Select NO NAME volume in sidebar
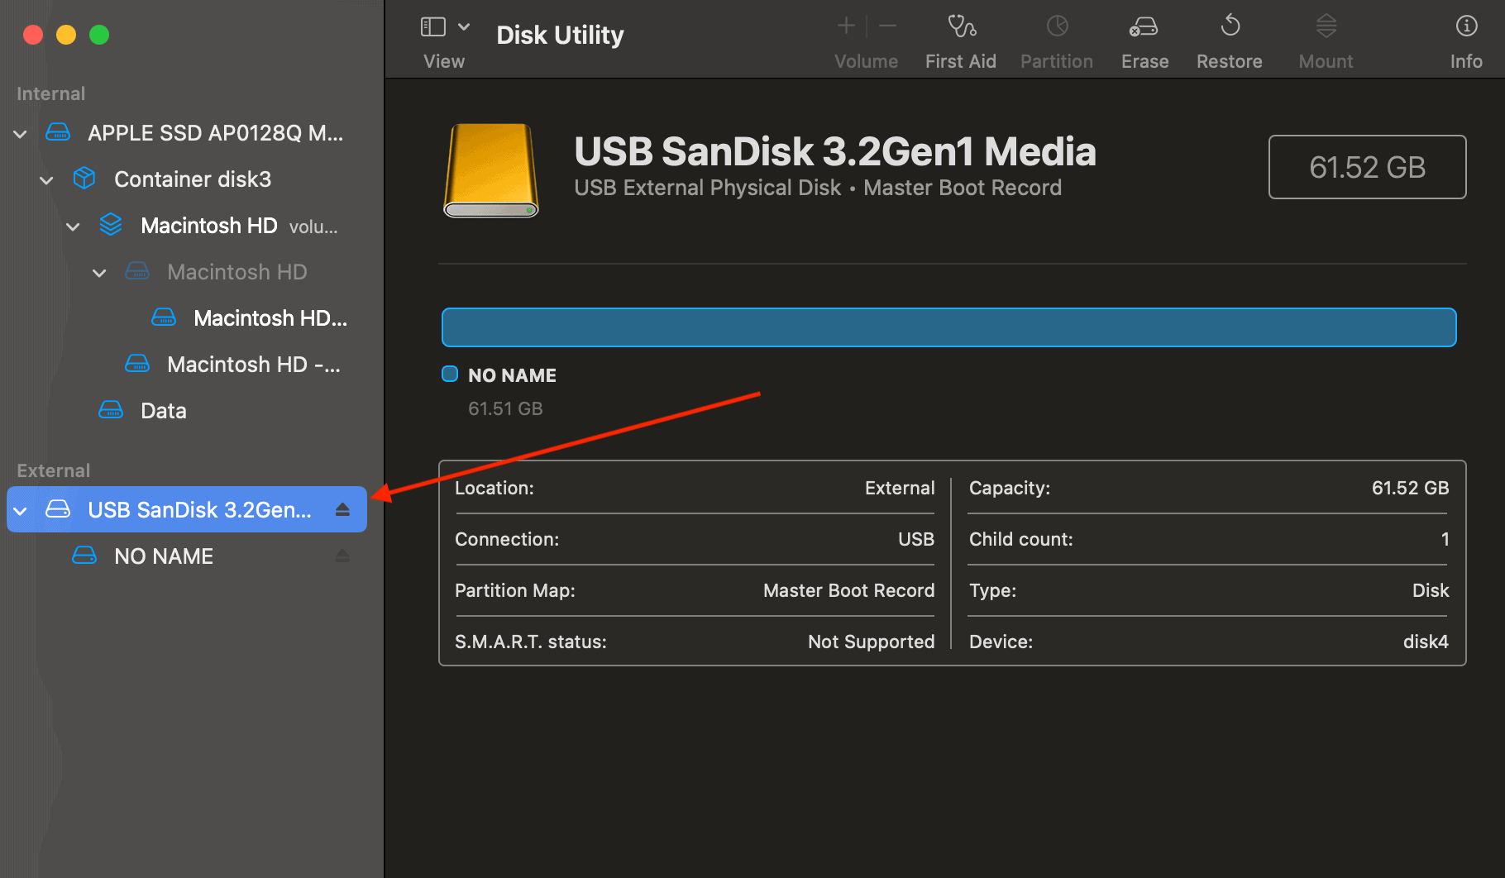1505x878 pixels. click(x=164, y=556)
